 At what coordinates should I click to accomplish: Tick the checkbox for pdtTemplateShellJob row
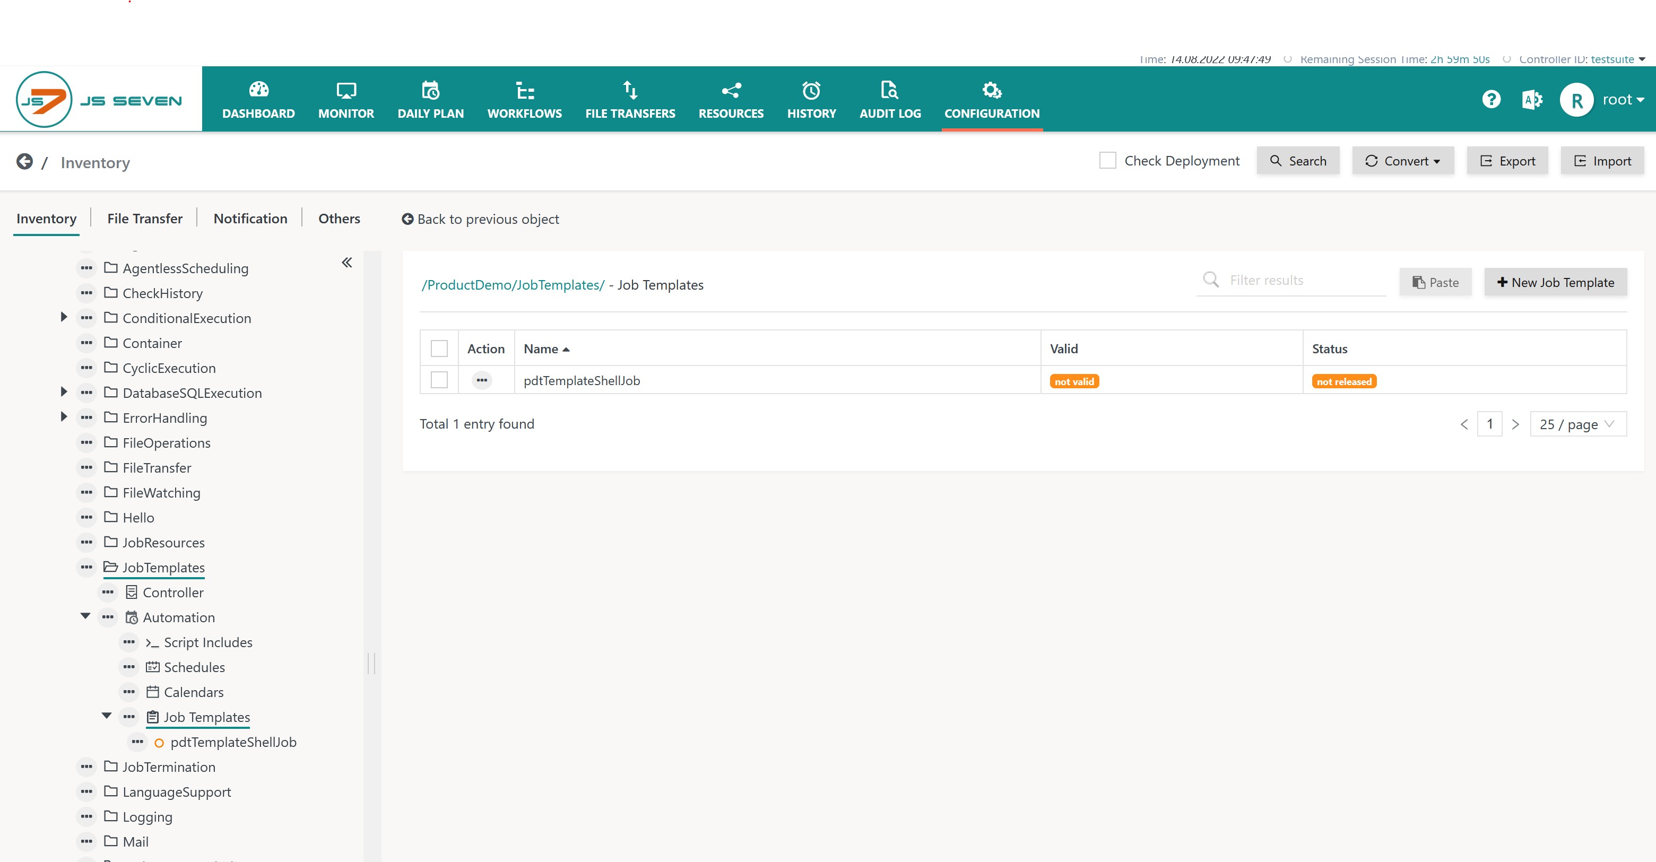[x=439, y=380]
